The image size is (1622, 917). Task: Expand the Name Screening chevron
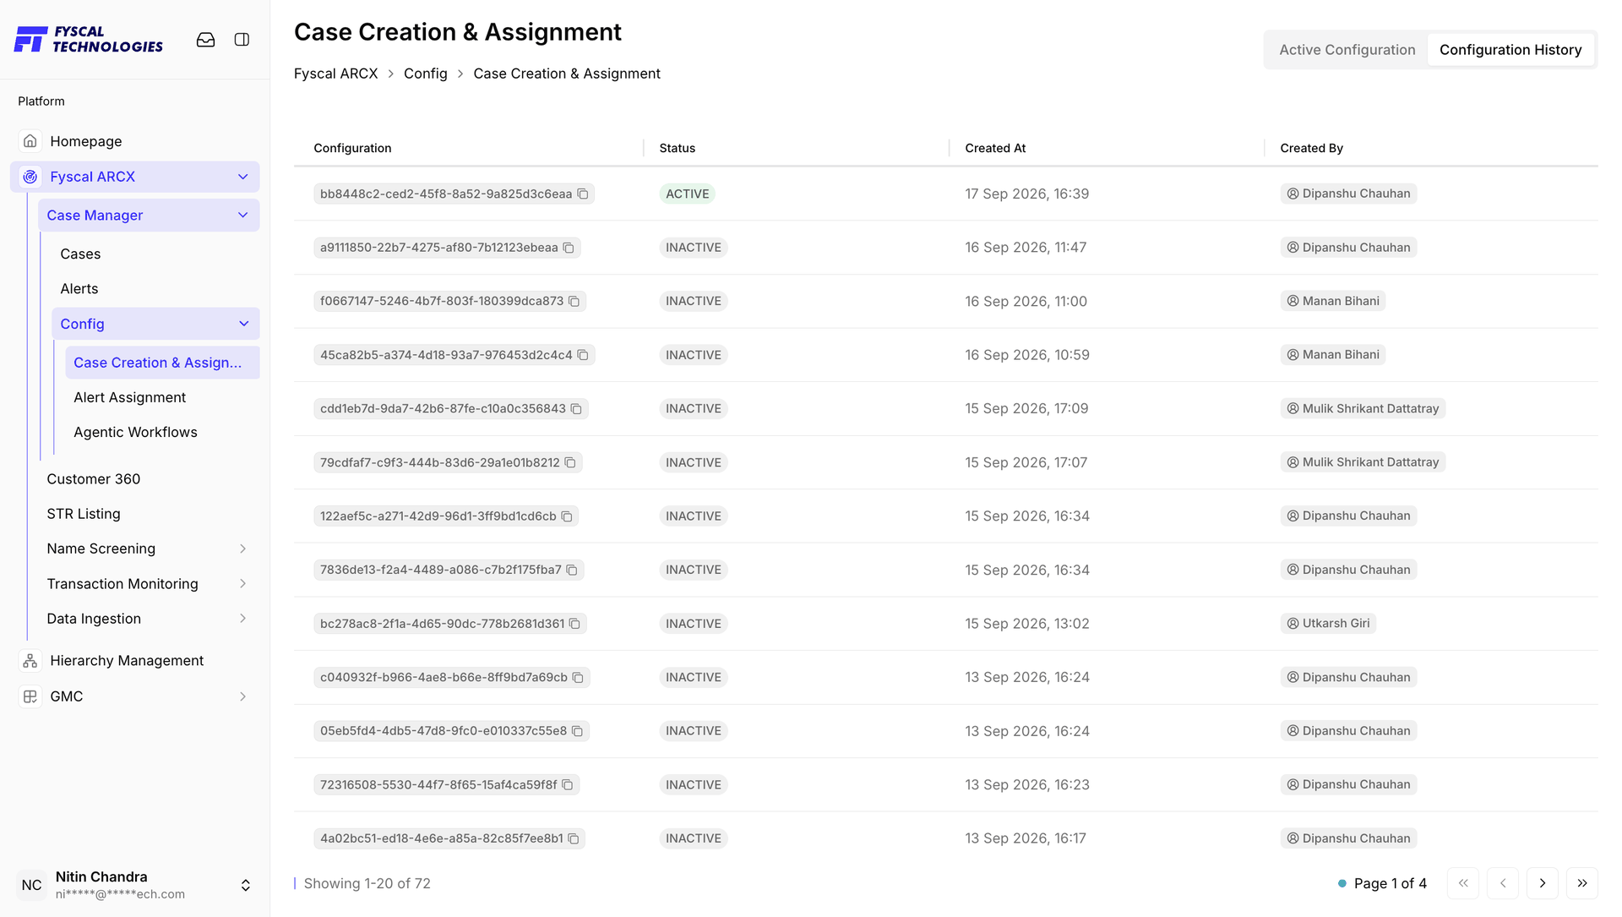coord(243,549)
